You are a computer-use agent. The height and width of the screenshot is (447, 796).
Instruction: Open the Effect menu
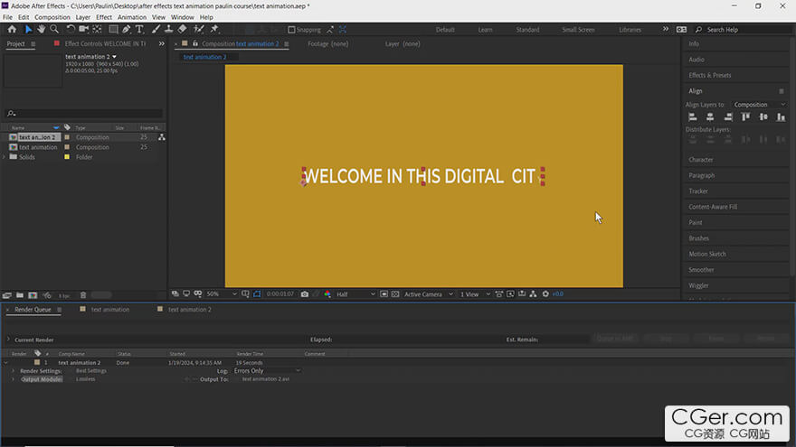[x=104, y=17]
